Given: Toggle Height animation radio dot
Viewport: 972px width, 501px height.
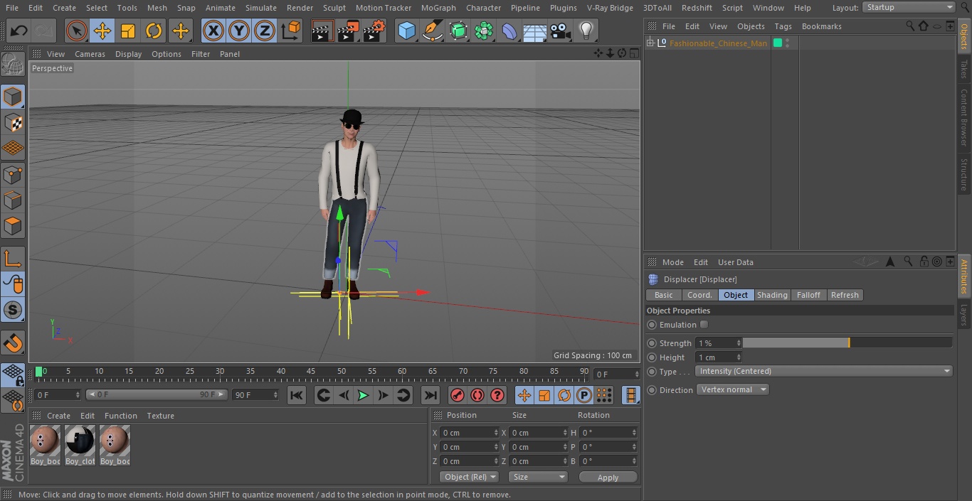Looking at the screenshot, I should 652,357.
